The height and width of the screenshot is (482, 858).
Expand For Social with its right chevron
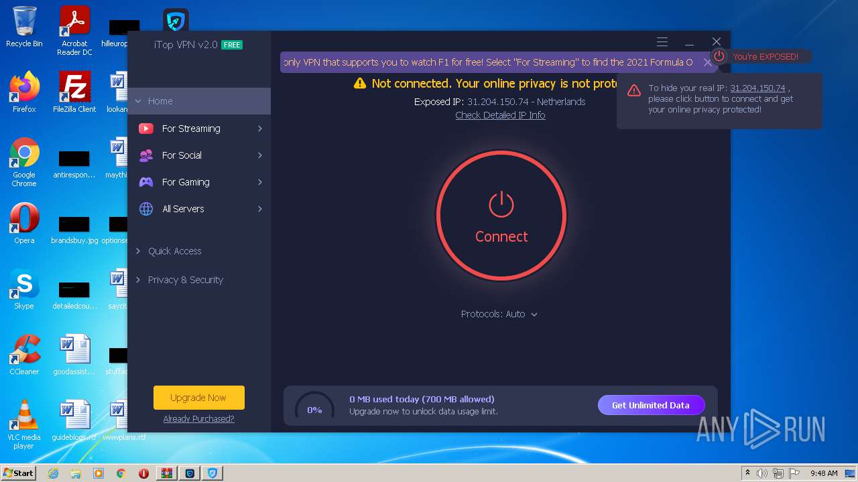260,155
